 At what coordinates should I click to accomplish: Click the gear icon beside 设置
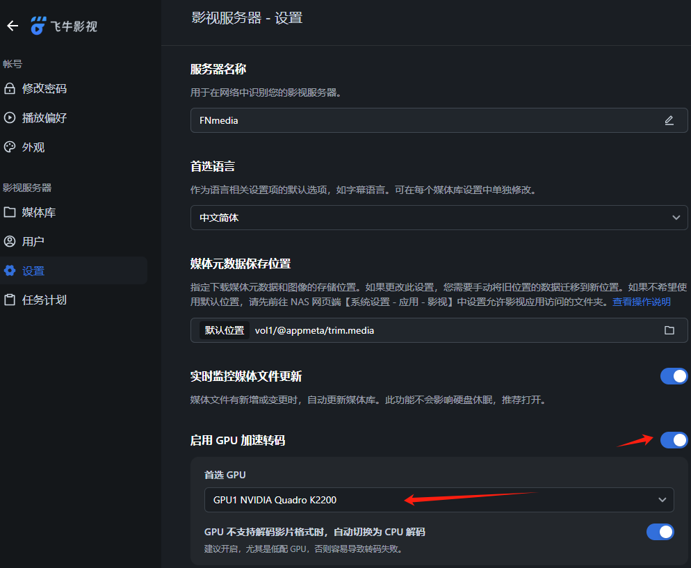click(10, 270)
